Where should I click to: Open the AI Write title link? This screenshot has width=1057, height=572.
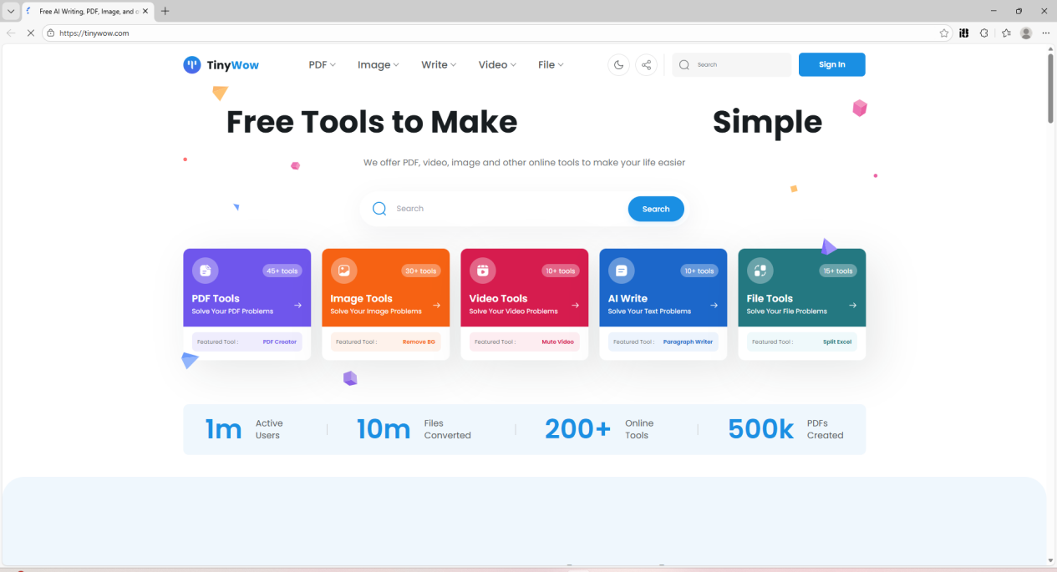[x=628, y=298]
